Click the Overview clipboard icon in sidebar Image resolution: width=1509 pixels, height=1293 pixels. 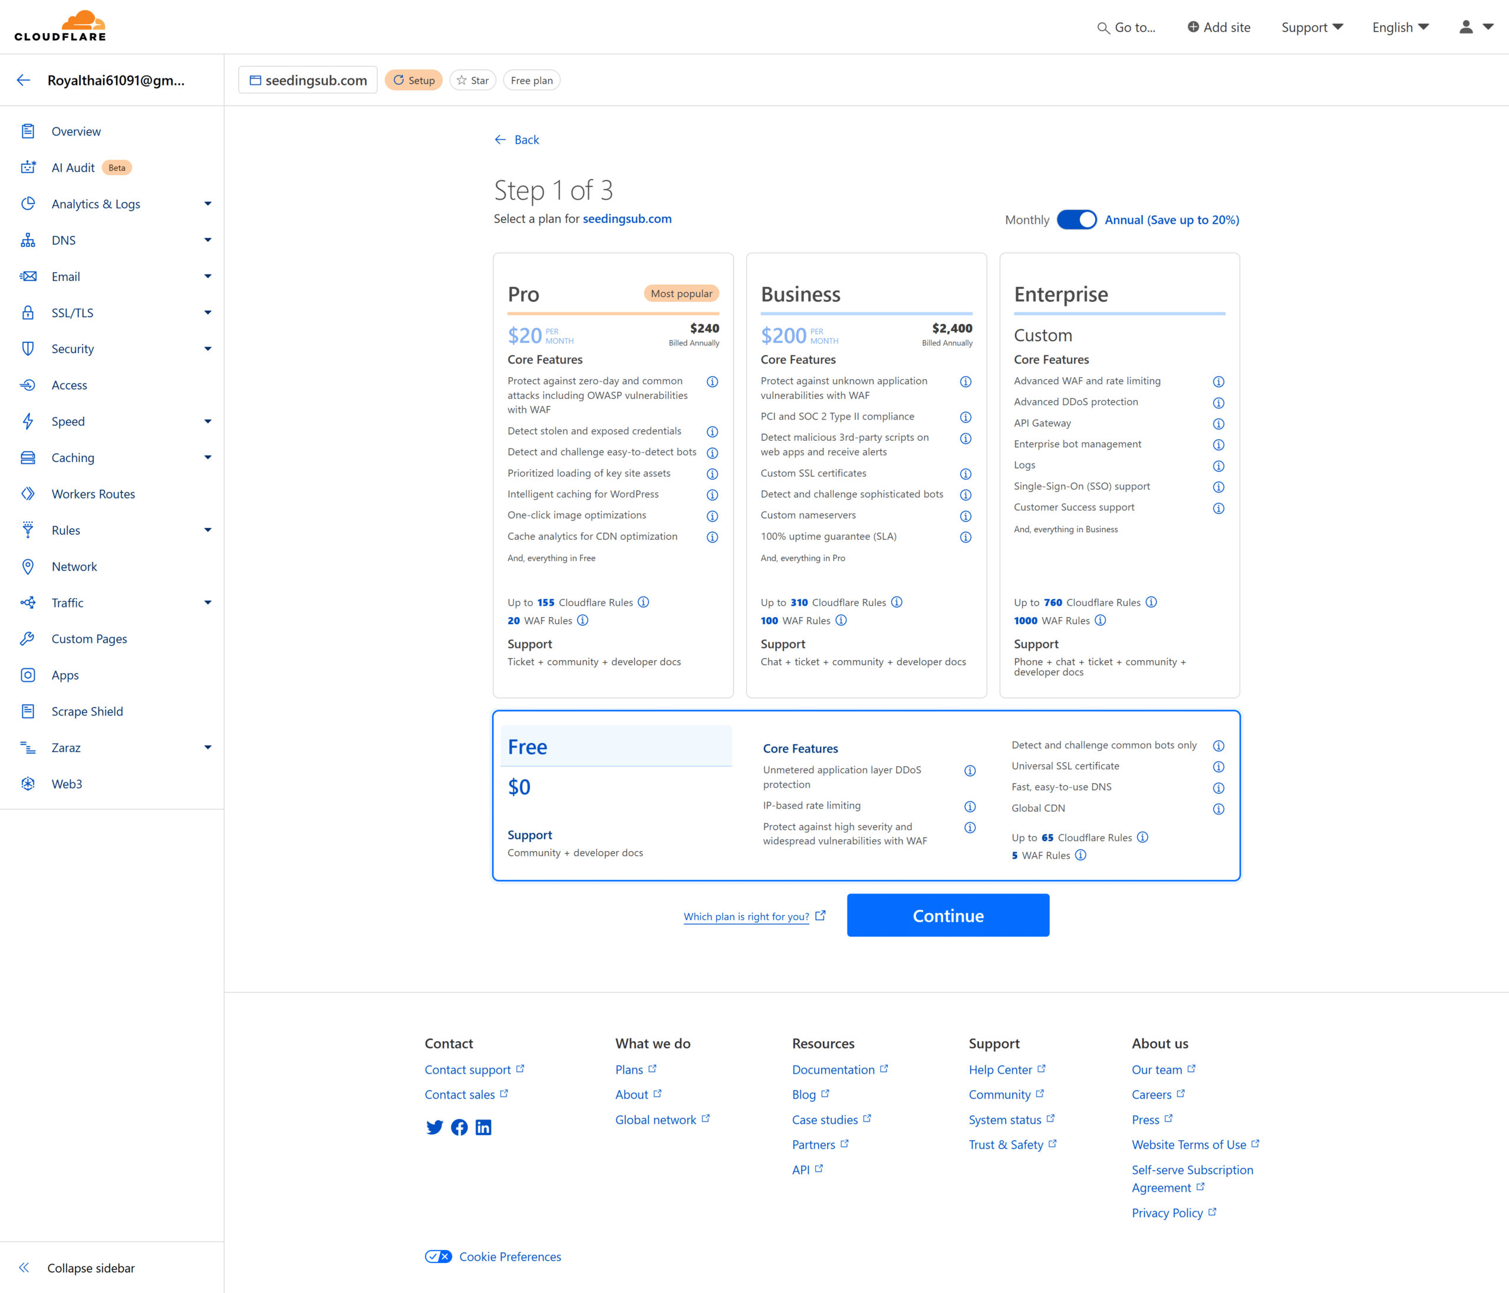pos(28,131)
